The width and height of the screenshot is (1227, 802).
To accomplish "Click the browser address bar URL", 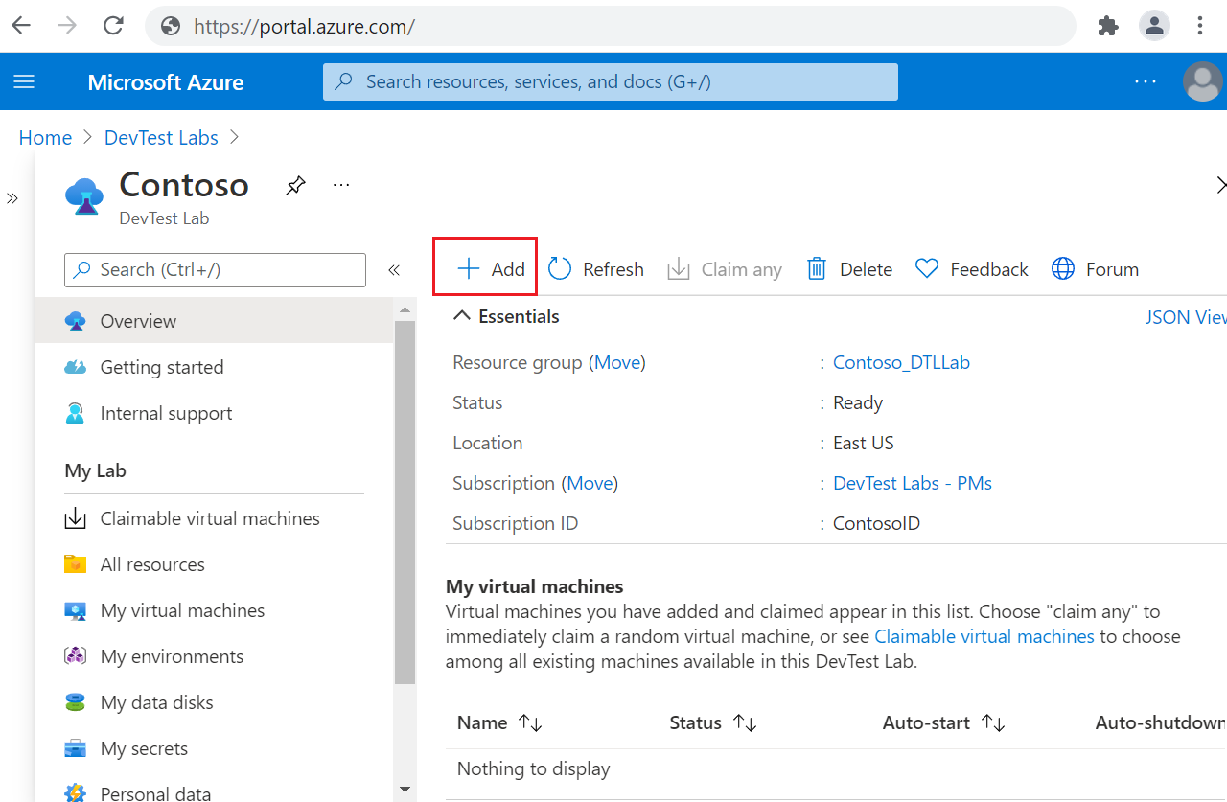I will [x=304, y=26].
